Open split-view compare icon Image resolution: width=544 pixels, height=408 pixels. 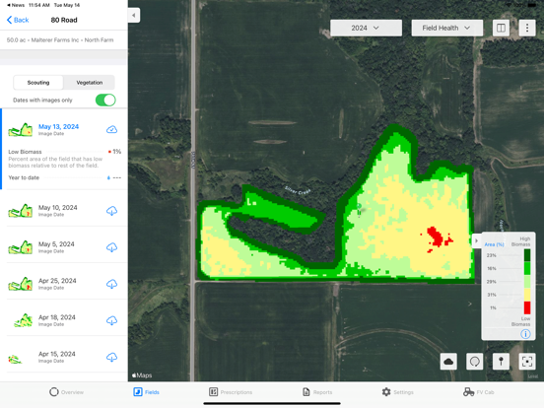pyautogui.click(x=501, y=29)
